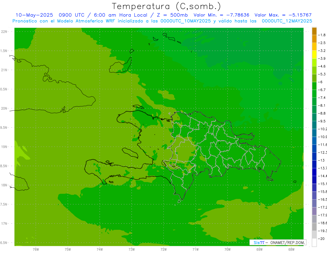Click the gold swatch between -2.5 and -3.2
The image size is (327, 253).
point(314,47)
